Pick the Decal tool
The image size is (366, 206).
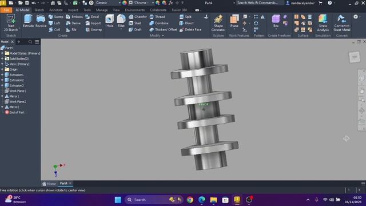click(x=92, y=17)
